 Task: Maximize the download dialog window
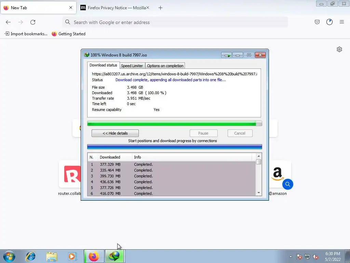click(249, 55)
